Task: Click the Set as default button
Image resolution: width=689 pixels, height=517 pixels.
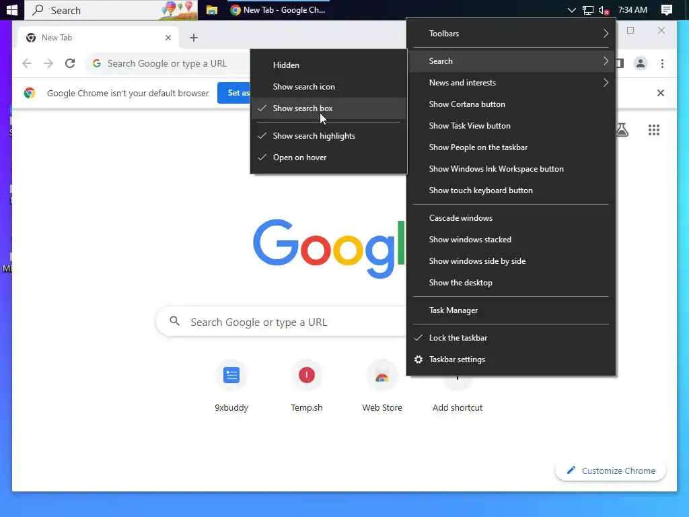Action: click(234, 93)
